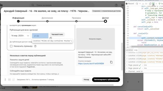Image resolution: width=163 pixels, height=91 pixels.
Task: Click the help icon below Часовой пояс
Action: pos(51,38)
